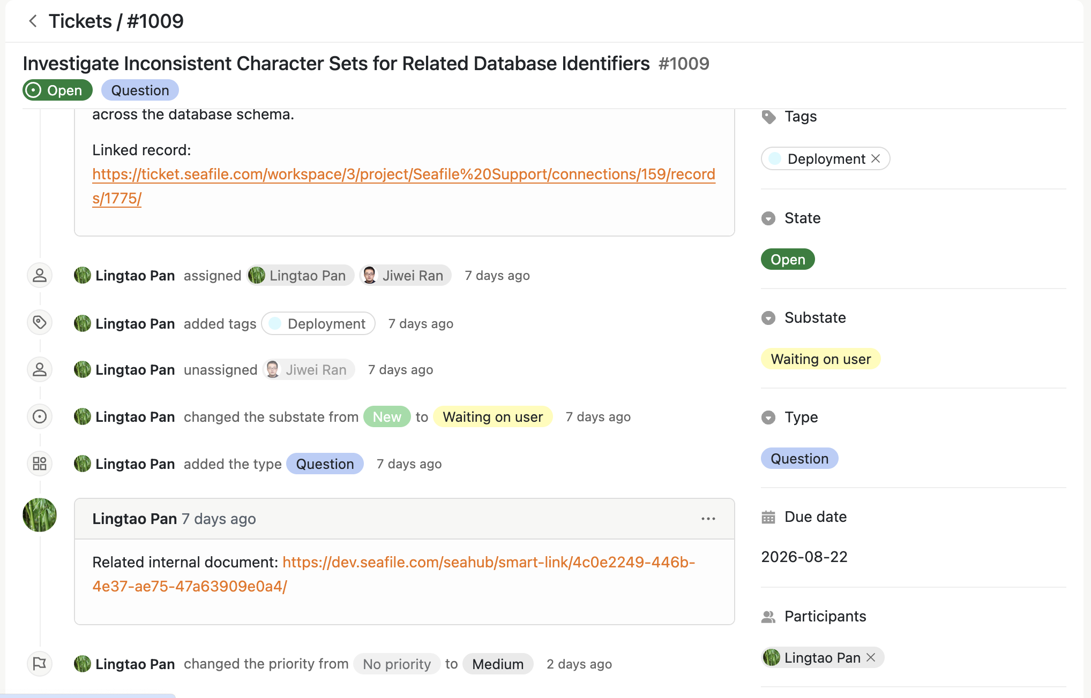Click the green New substate badge
Viewport: 1091px width, 698px height.
click(387, 416)
